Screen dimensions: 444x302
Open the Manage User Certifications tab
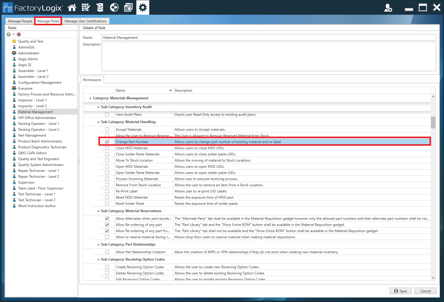point(86,21)
